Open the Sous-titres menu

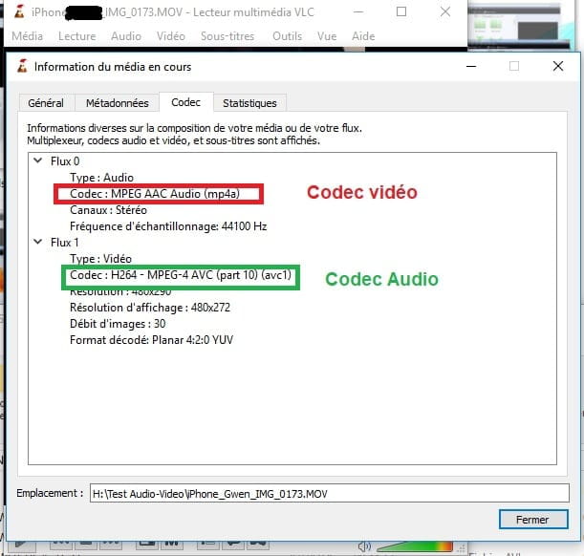pyautogui.click(x=227, y=36)
